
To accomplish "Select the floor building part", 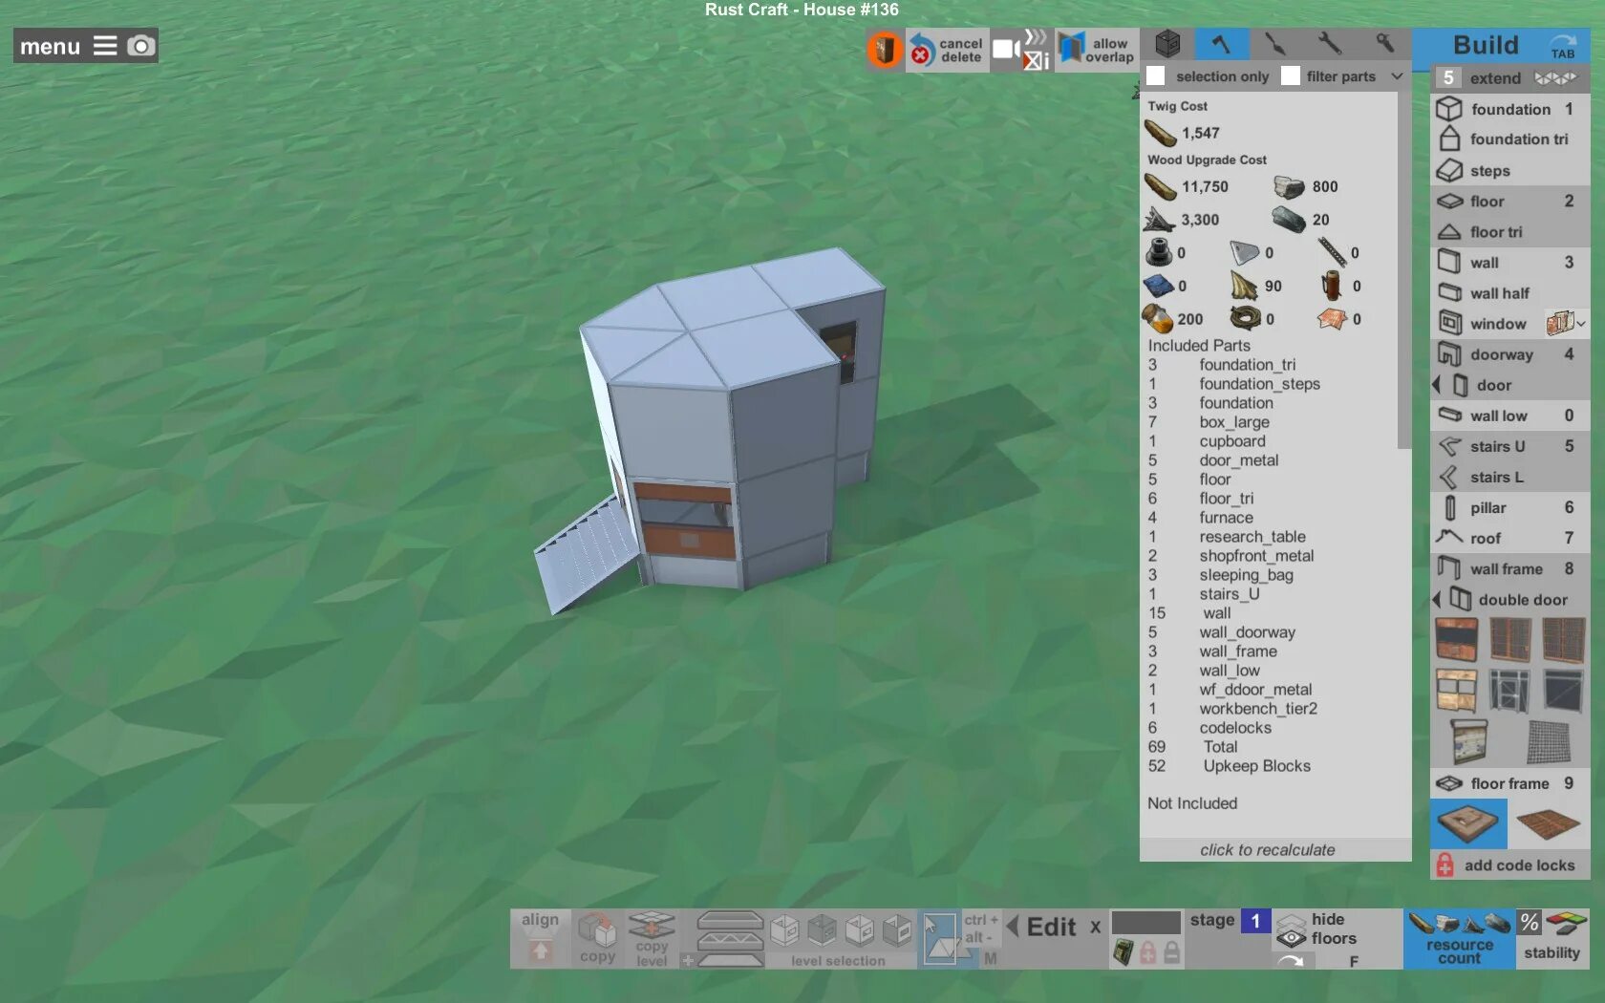I will pyautogui.click(x=1509, y=202).
